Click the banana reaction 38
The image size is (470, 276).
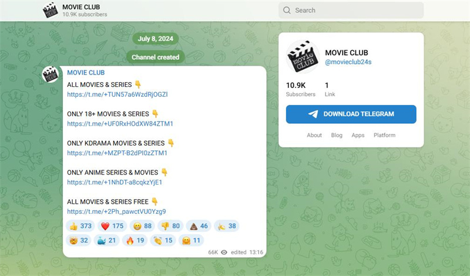[227, 226]
